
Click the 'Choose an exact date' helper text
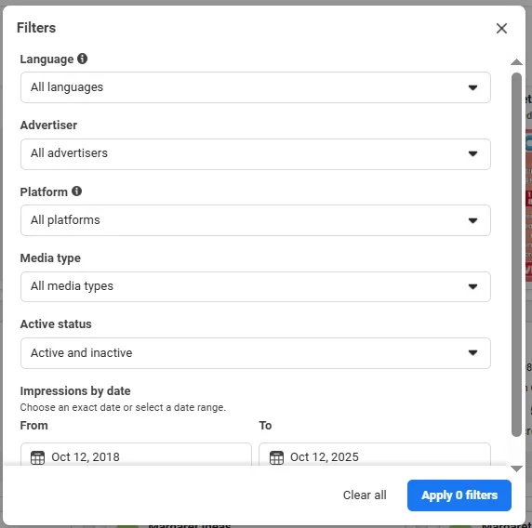pos(123,407)
